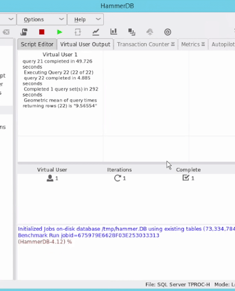
Task: Click the load script toolbar icon
Action: [24, 32]
